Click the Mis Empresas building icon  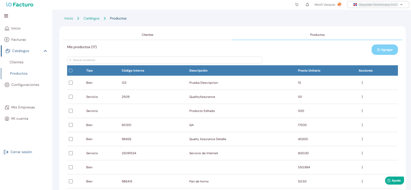pos(7,107)
